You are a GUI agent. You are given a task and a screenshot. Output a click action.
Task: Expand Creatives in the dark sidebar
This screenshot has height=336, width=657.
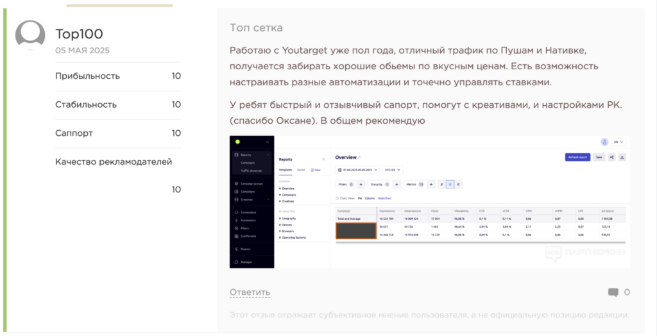click(268, 199)
